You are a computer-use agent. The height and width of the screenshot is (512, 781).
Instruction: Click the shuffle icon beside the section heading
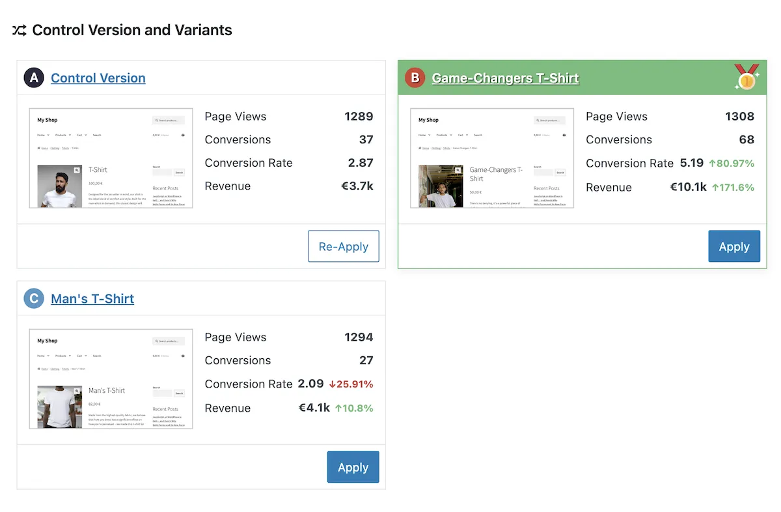(20, 30)
